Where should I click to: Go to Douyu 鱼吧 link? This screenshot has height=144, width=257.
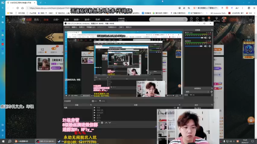click(x=98, y=20)
